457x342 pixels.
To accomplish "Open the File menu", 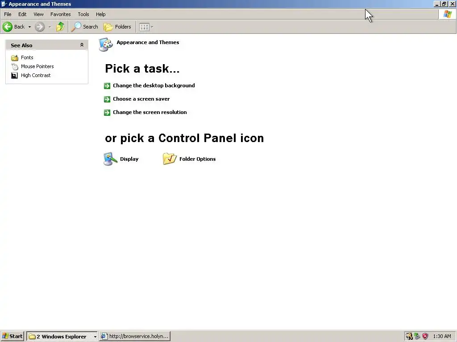I will point(8,14).
